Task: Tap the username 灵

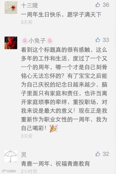Action: (x=24, y=155)
